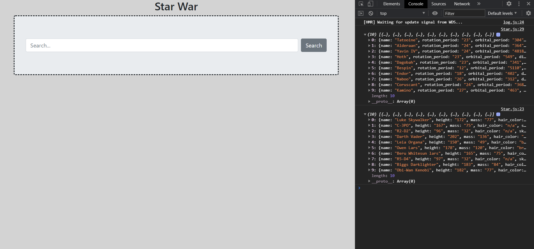Expand the Yavin IV object entry
534x249 pixels.
coord(369,51)
